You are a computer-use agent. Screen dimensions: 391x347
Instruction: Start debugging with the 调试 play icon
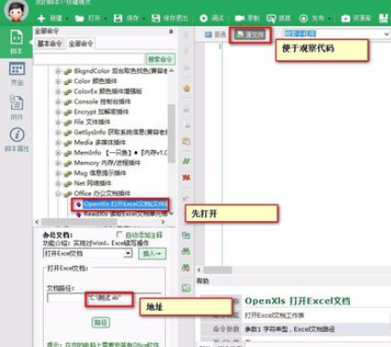[x=203, y=19]
